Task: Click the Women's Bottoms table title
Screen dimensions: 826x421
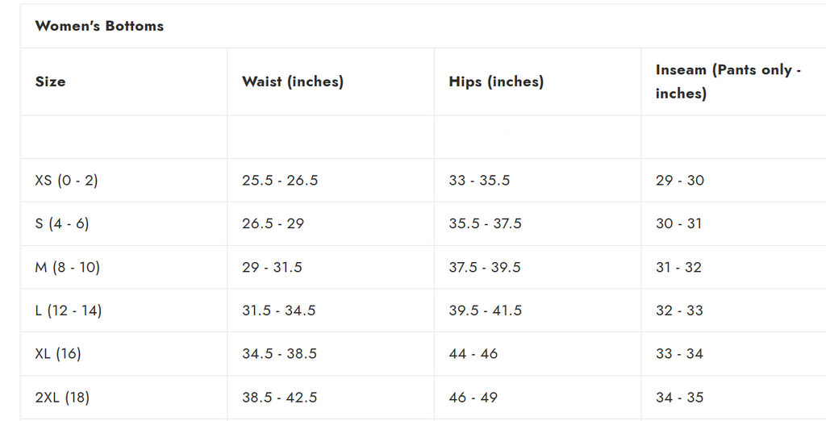Action: [x=99, y=26]
